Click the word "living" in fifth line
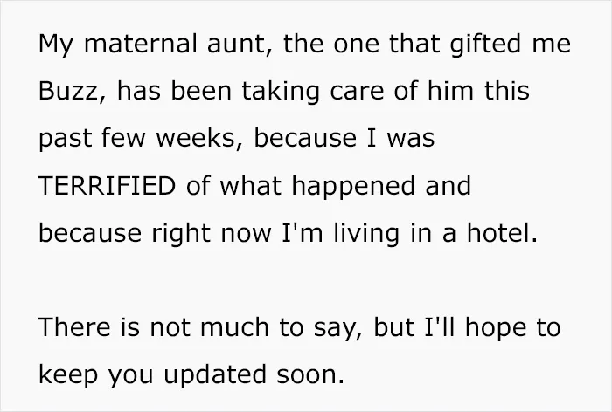Viewport: 612px width, 412px height. point(366,234)
